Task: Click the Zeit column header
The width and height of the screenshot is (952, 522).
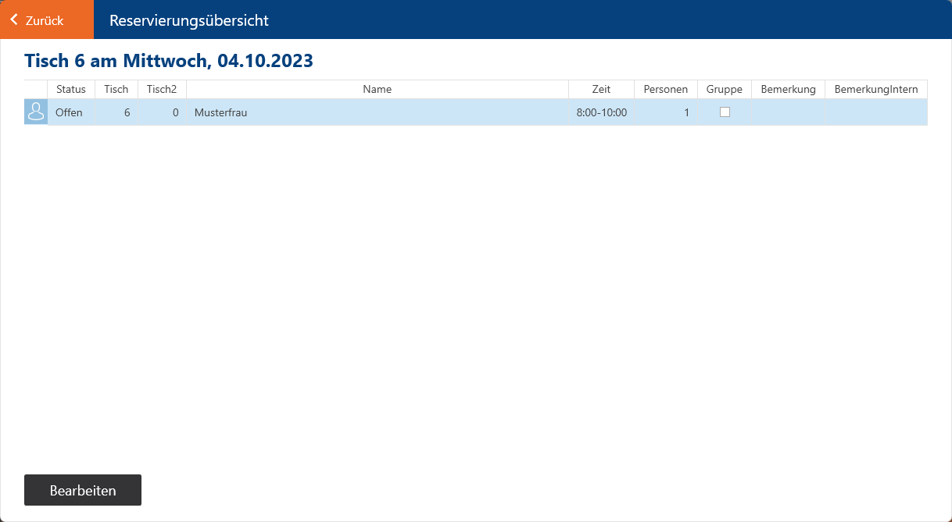Action: coord(601,90)
